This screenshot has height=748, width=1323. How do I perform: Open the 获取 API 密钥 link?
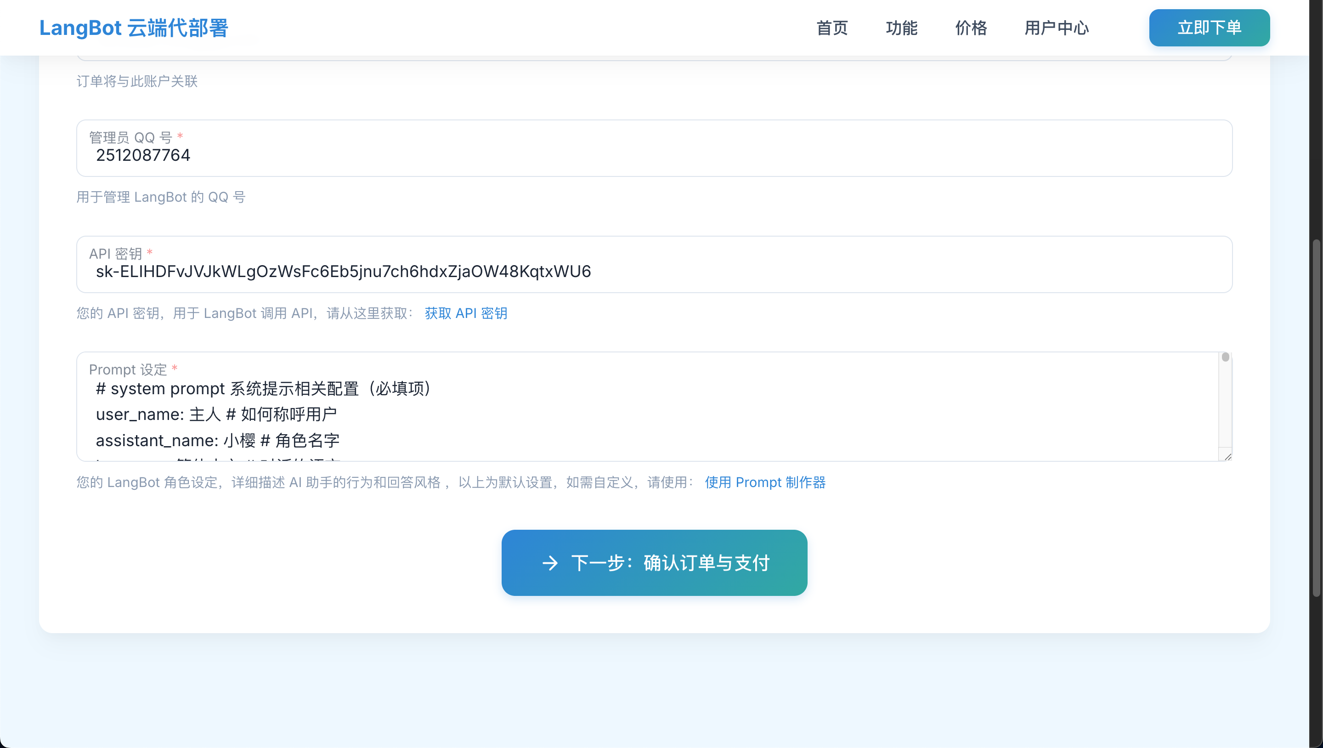[466, 313]
